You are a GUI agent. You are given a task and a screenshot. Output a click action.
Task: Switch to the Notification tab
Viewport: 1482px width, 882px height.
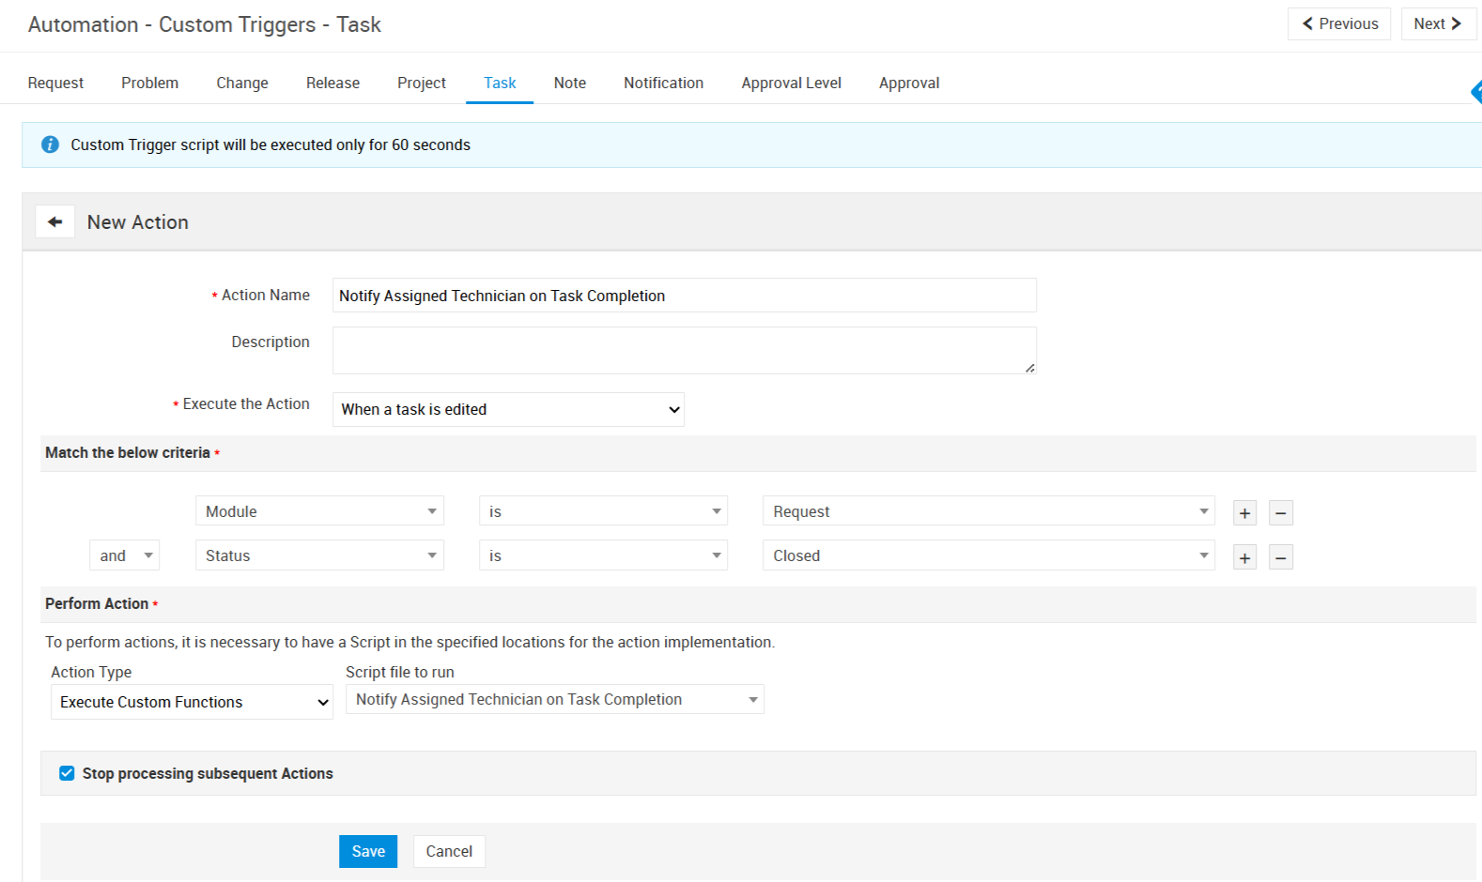tap(663, 83)
